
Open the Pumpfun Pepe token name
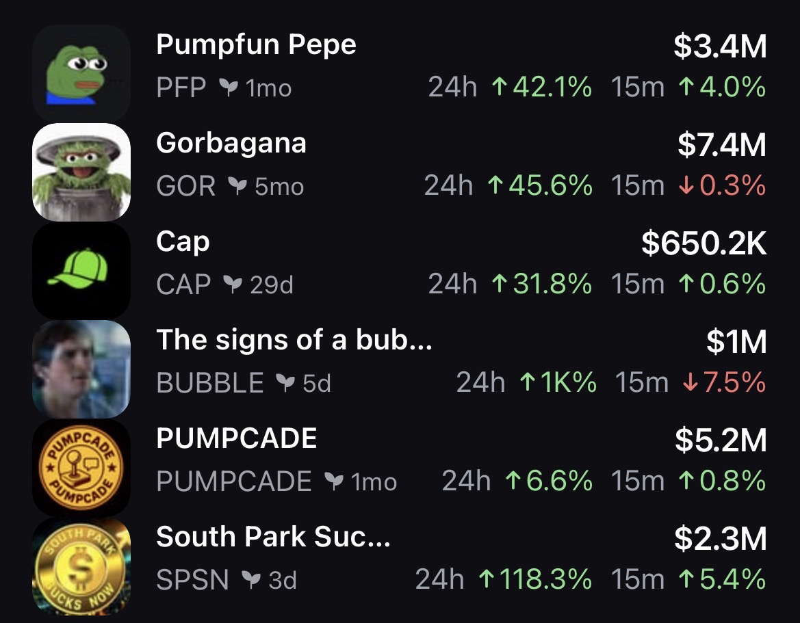point(256,45)
